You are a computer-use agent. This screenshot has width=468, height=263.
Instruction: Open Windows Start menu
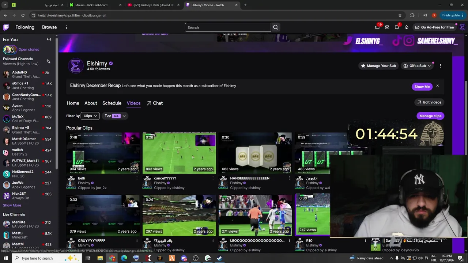click(x=6, y=258)
